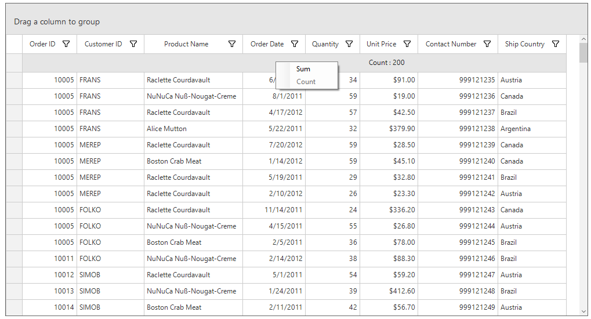This screenshot has width=591, height=319.
Task: Open the Quantity filter icon
Action: point(349,44)
